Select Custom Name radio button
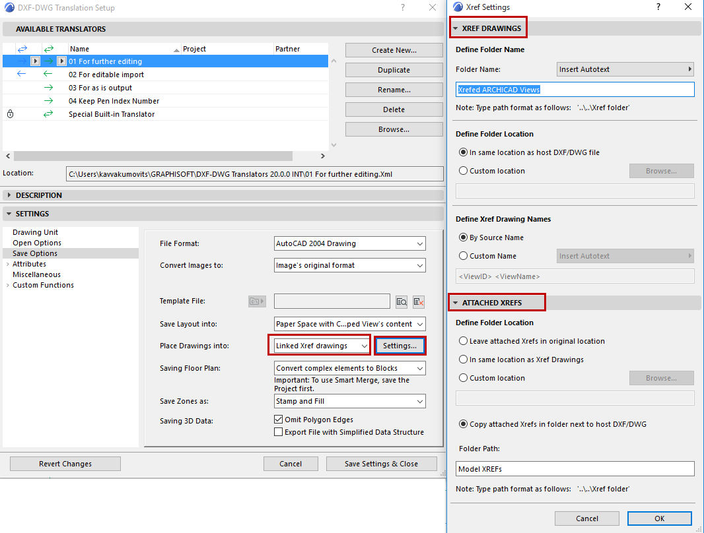This screenshot has width=704, height=533. [x=463, y=256]
